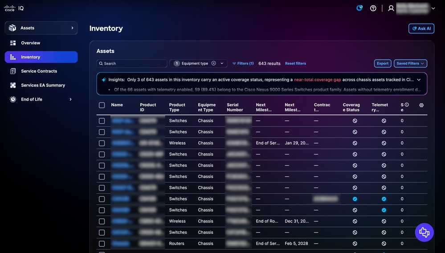This screenshot has height=253, width=445.
Task: Expand the End of Life chevron
Action: click(71, 99)
